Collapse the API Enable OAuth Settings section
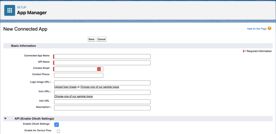 point(5,118)
